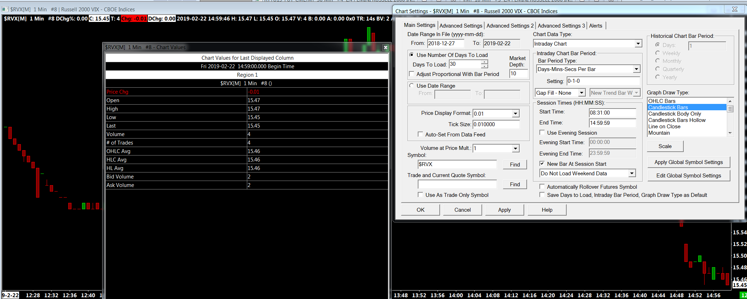Image resolution: width=747 pixels, height=299 pixels.
Task: Click the session End Time field
Action: 612,123
